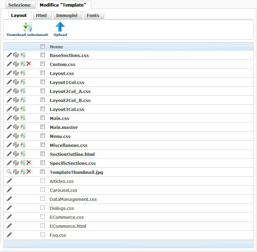The width and height of the screenshot is (257, 252).
Task: Delete SpecificSections.css with the red X
Action: (x=29, y=163)
